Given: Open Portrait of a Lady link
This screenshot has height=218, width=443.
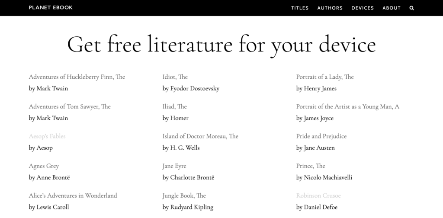Looking at the screenshot, I should pyautogui.click(x=324, y=77).
